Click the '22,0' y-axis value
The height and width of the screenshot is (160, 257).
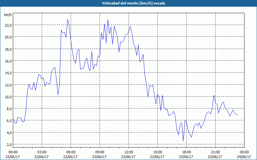click(8, 25)
